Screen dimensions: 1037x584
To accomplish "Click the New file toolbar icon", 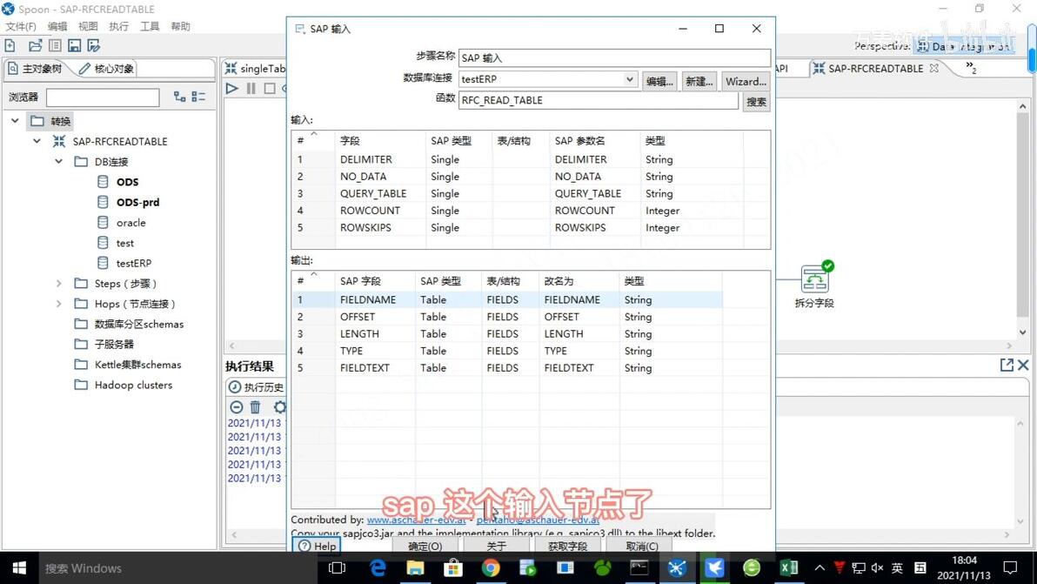I will coord(10,45).
